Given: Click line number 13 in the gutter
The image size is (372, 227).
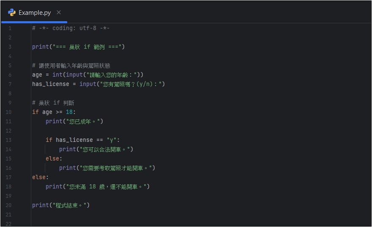Looking at the screenshot, I should [x=9, y=140].
